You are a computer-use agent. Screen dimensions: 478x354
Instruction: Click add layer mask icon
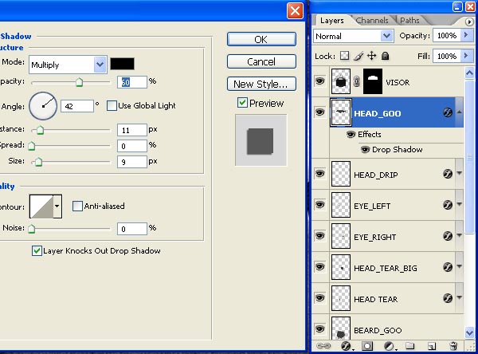(367, 346)
